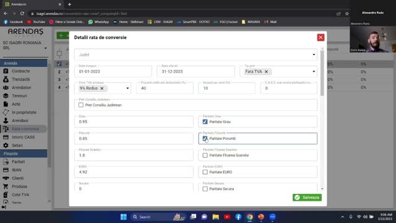The width and height of the screenshot is (396, 223).
Task: Select the Arenda section header
Action: [x=24, y=63]
